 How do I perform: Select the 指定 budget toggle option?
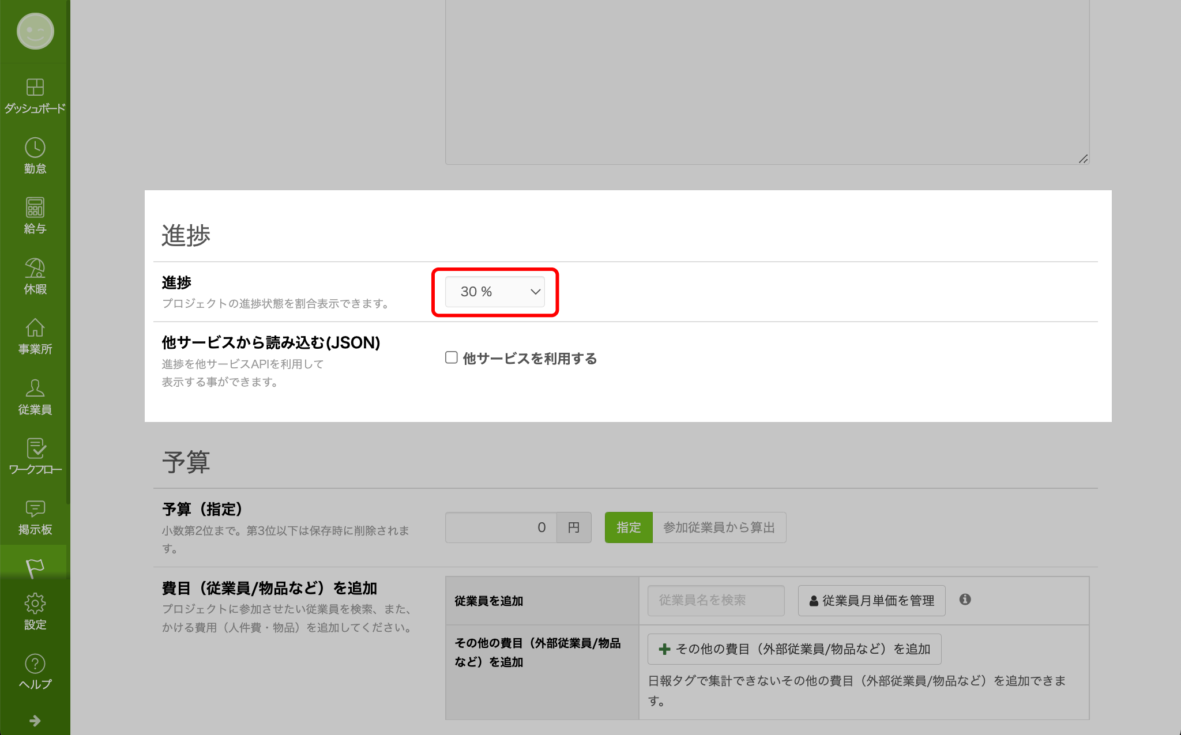pyautogui.click(x=628, y=527)
